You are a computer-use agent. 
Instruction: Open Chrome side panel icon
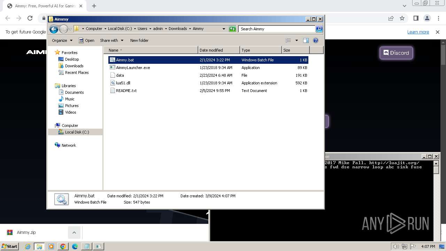pyautogui.click(x=416, y=18)
